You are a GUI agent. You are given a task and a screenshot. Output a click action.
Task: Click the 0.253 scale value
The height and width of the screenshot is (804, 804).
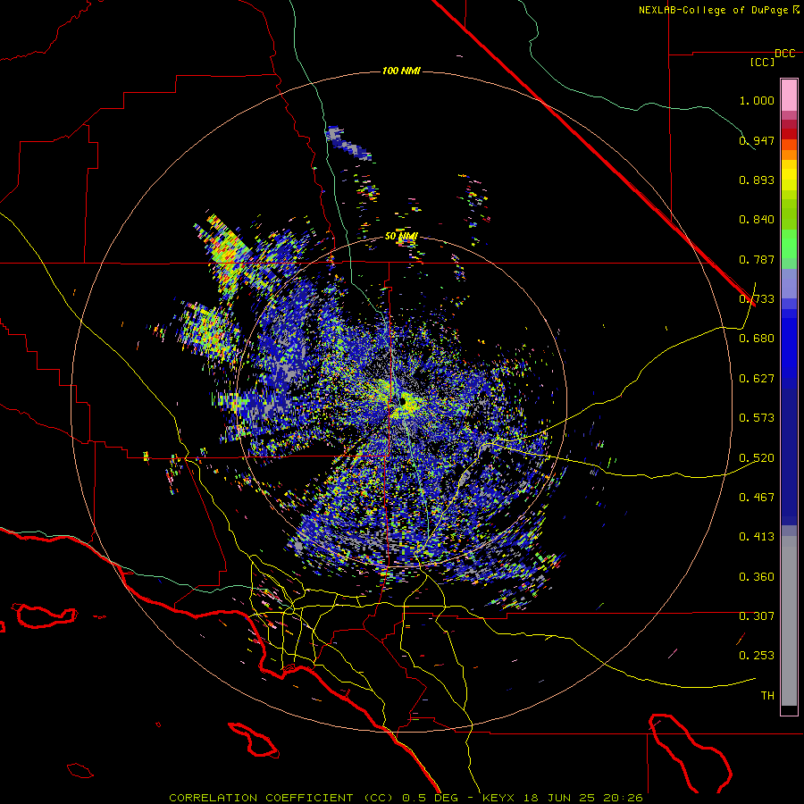pos(757,656)
